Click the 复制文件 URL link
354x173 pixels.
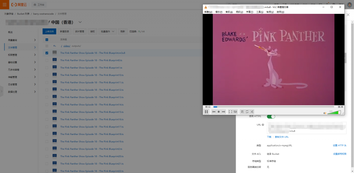pos(281,137)
